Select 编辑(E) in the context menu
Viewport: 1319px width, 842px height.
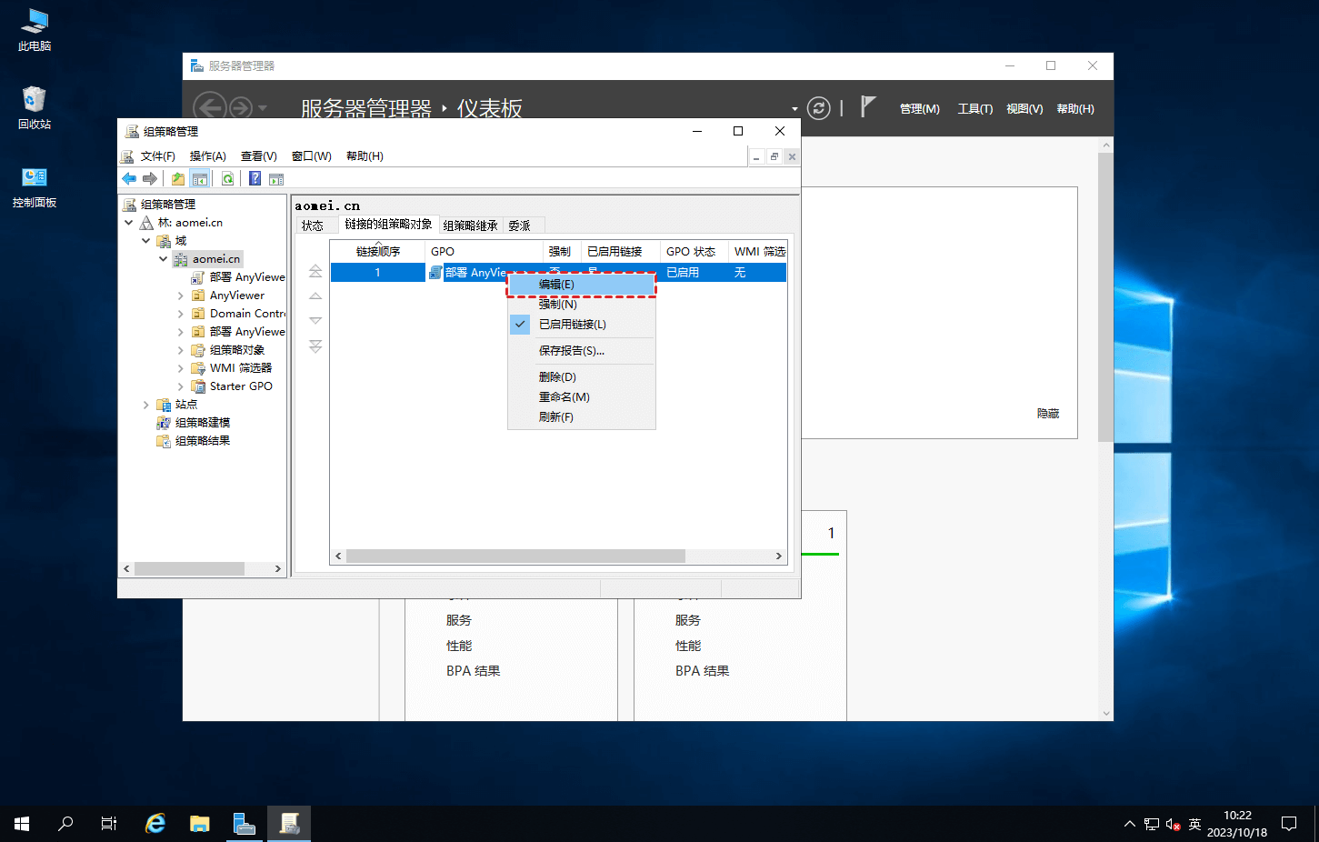(x=556, y=285)
